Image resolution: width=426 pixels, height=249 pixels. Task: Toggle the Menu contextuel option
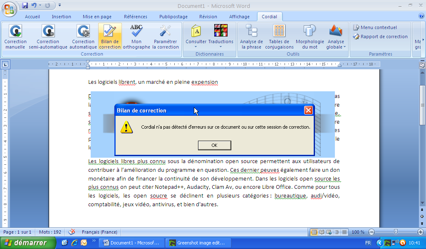tap(375, 27)
